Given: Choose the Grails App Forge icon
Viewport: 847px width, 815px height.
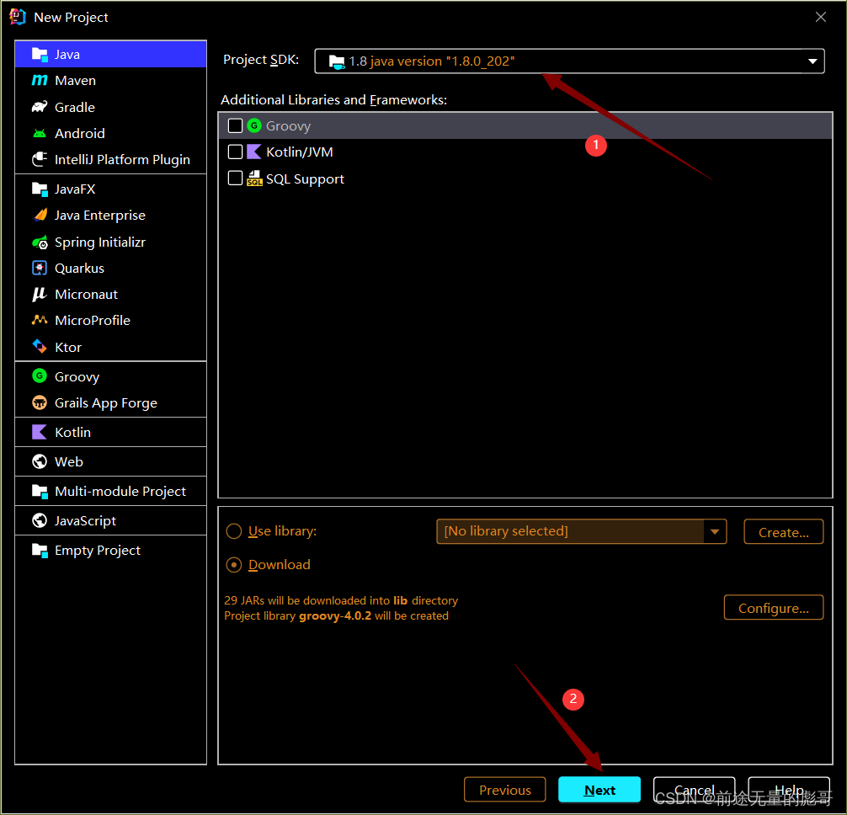Looking at the screenshot, I should click(40, 402).
